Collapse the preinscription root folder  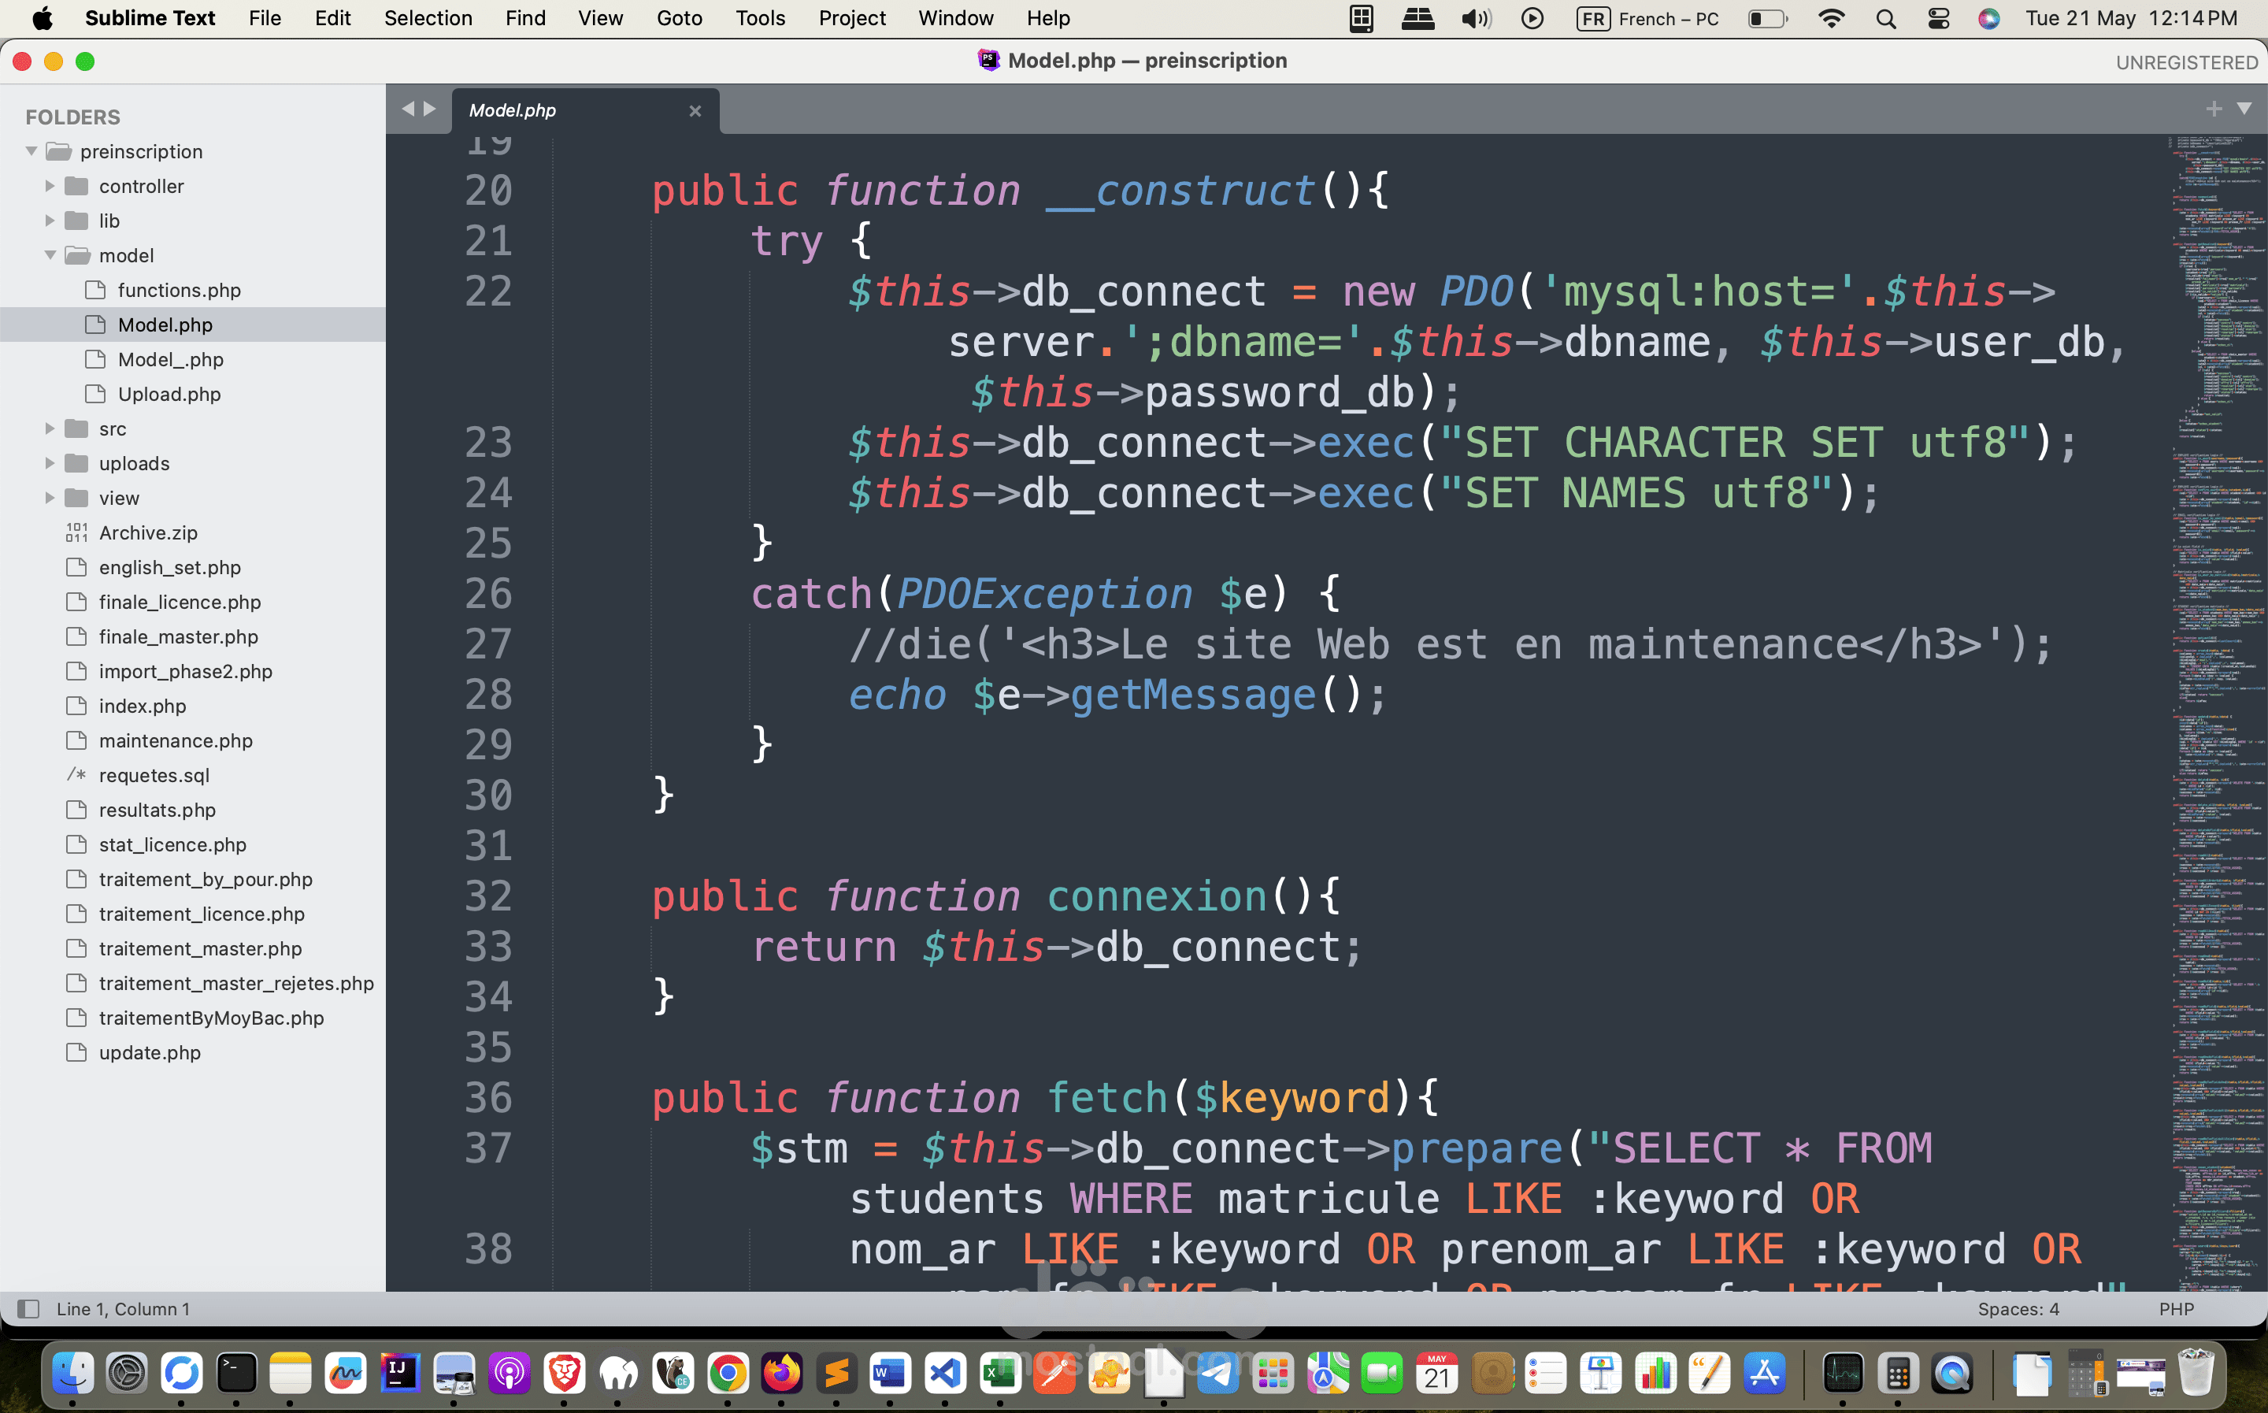31,151
